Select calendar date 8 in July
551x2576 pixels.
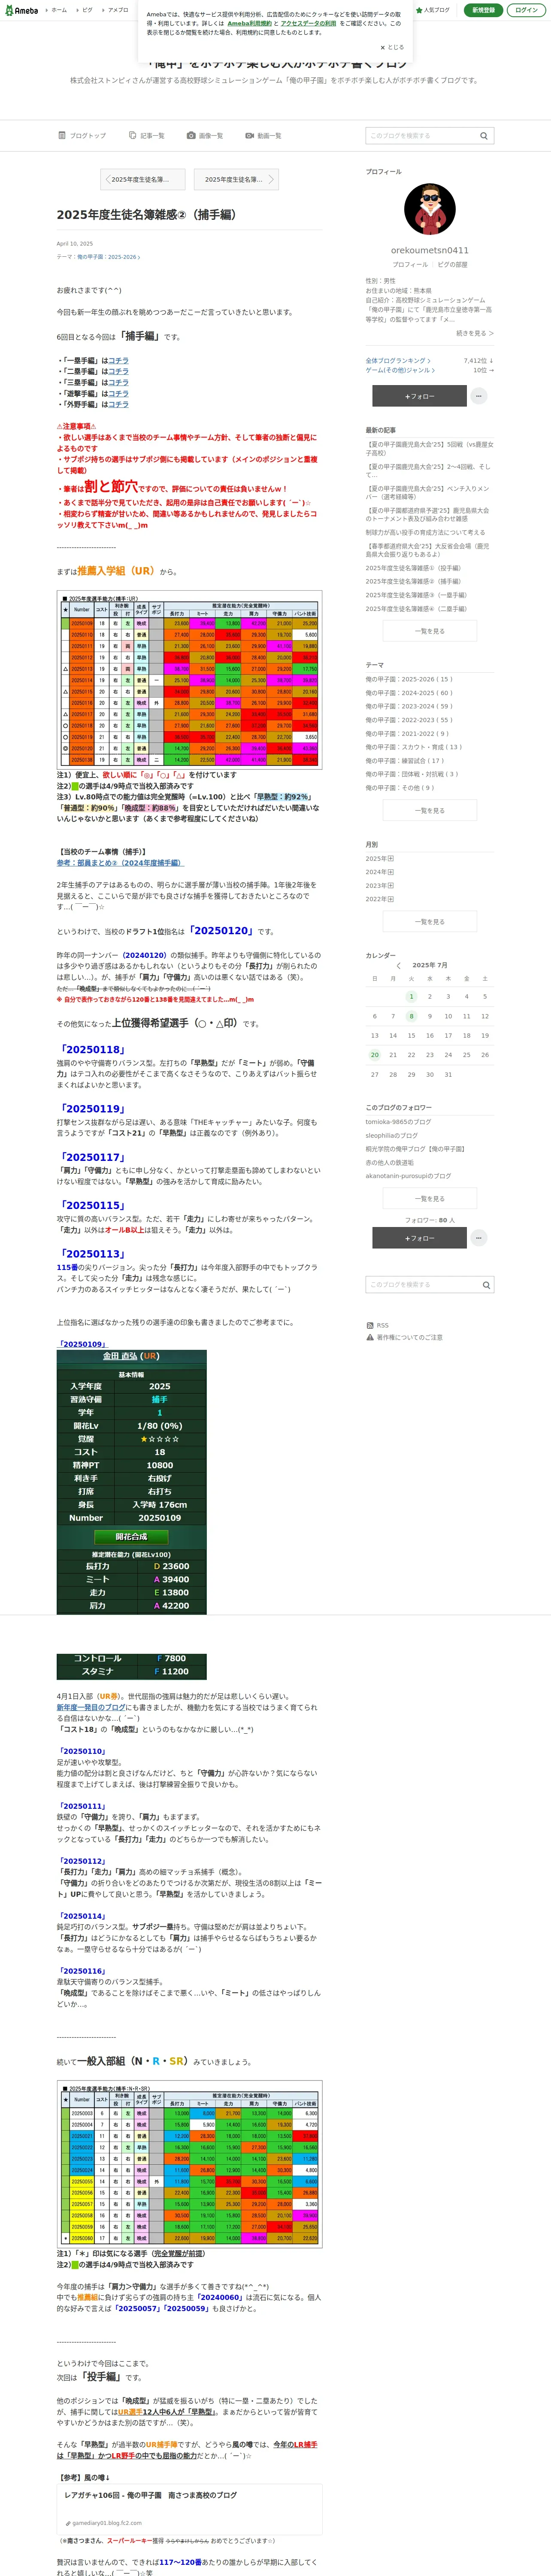pyautogui.click(x=411, y=1016)
